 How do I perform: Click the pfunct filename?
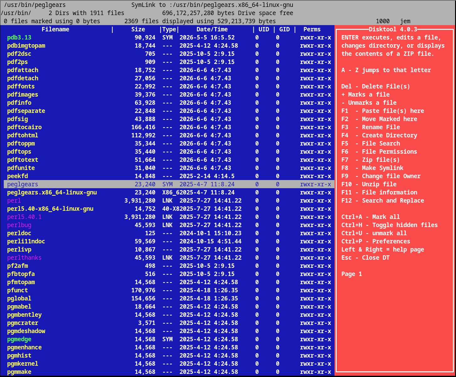(x=18, y=290)
